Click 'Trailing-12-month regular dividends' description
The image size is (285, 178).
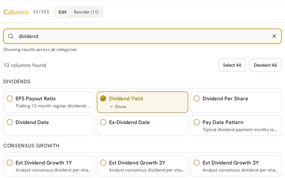coord(53,106)
